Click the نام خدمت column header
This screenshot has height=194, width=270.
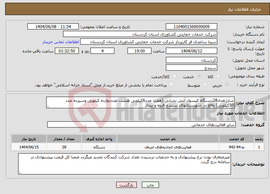pos(168,139)
